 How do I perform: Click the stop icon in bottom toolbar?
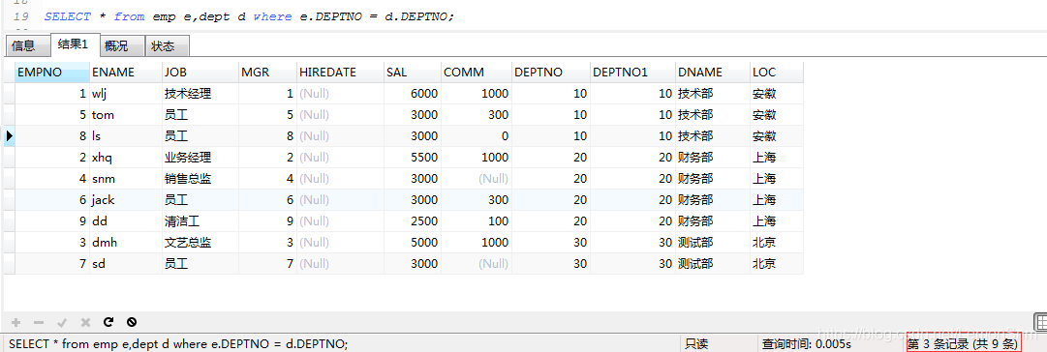[132, 322]
